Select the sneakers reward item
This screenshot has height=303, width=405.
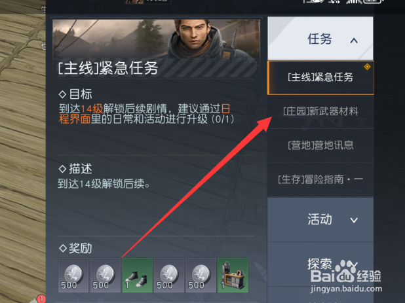(x=138, y=275)
